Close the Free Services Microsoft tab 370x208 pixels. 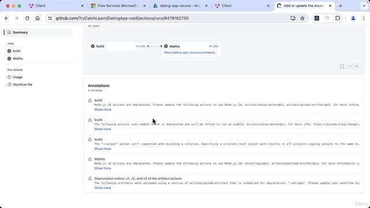pyautogui.click(x=145, y=6)
